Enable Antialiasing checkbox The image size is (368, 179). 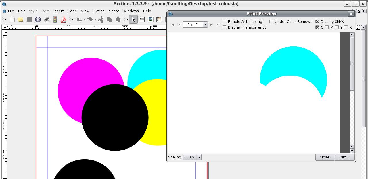tap(225, 21)
